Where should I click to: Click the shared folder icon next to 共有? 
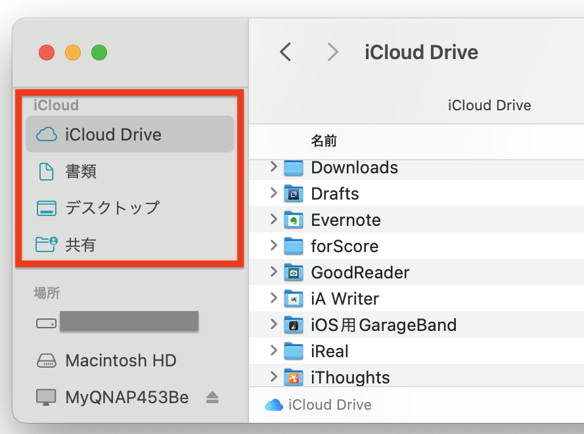pos(47,244)
